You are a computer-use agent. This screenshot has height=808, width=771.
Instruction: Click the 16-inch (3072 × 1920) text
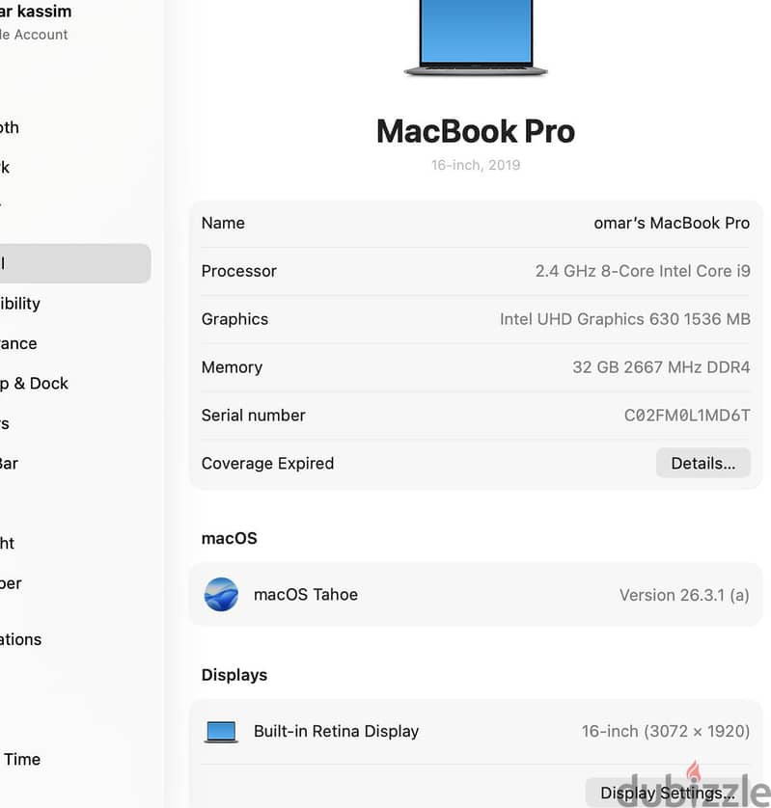click(x=666, y=731)
